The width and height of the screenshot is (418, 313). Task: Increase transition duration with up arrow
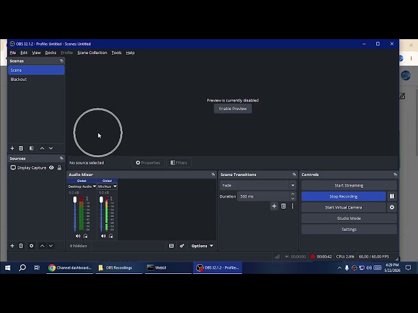pos(293,194)
